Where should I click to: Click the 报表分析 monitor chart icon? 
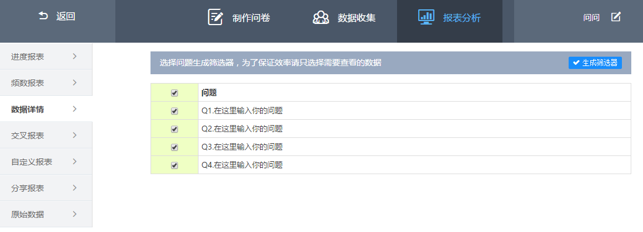(426, 17)
